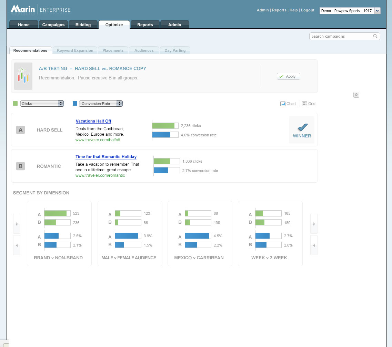Click the search magnifier icon
The height and width of the screenshot is (347, 392).
coord(375,36)
